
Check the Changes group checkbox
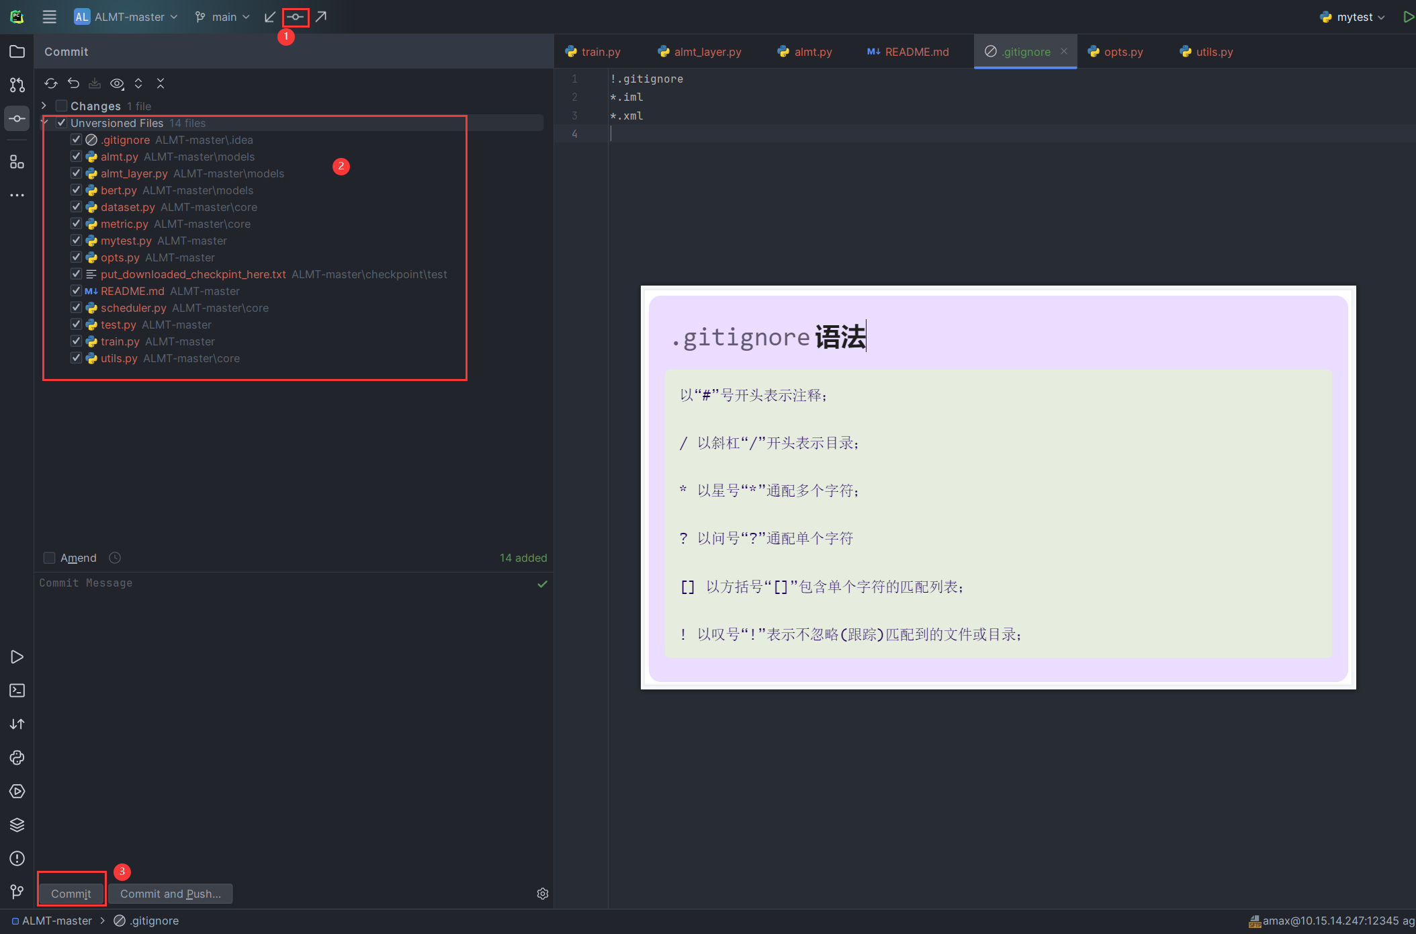(x=61, y=106)
